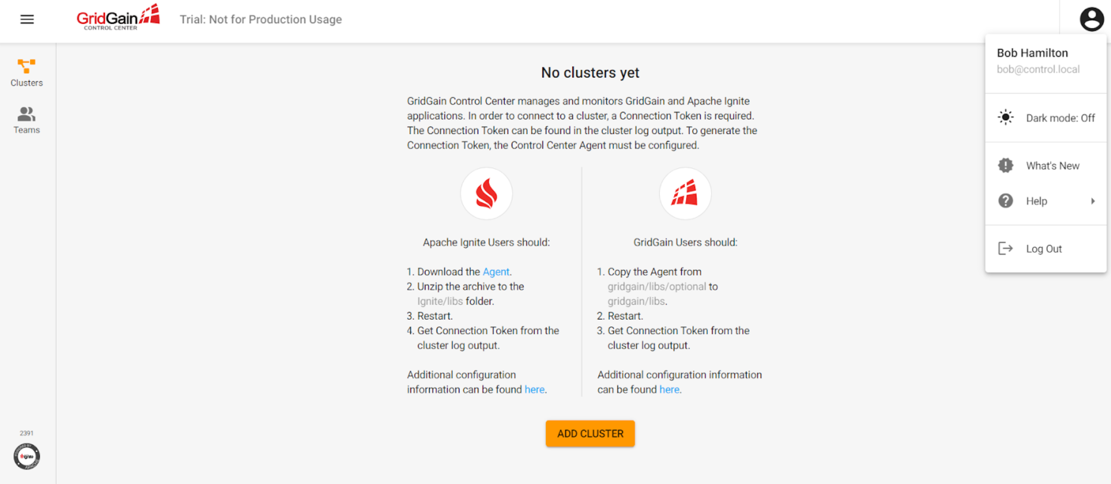
Task: Toggle Dark mode on
Action: (x=1060, y=118)
